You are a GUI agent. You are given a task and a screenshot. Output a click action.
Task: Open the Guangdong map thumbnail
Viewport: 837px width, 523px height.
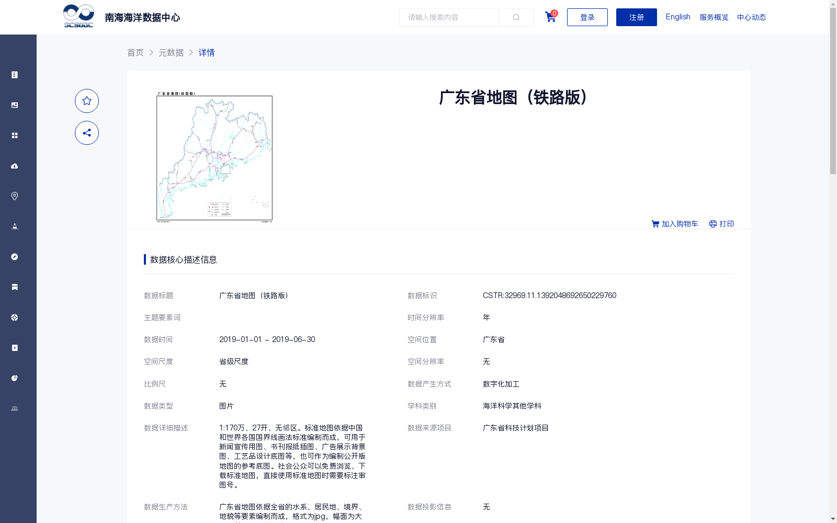point(214,157)
